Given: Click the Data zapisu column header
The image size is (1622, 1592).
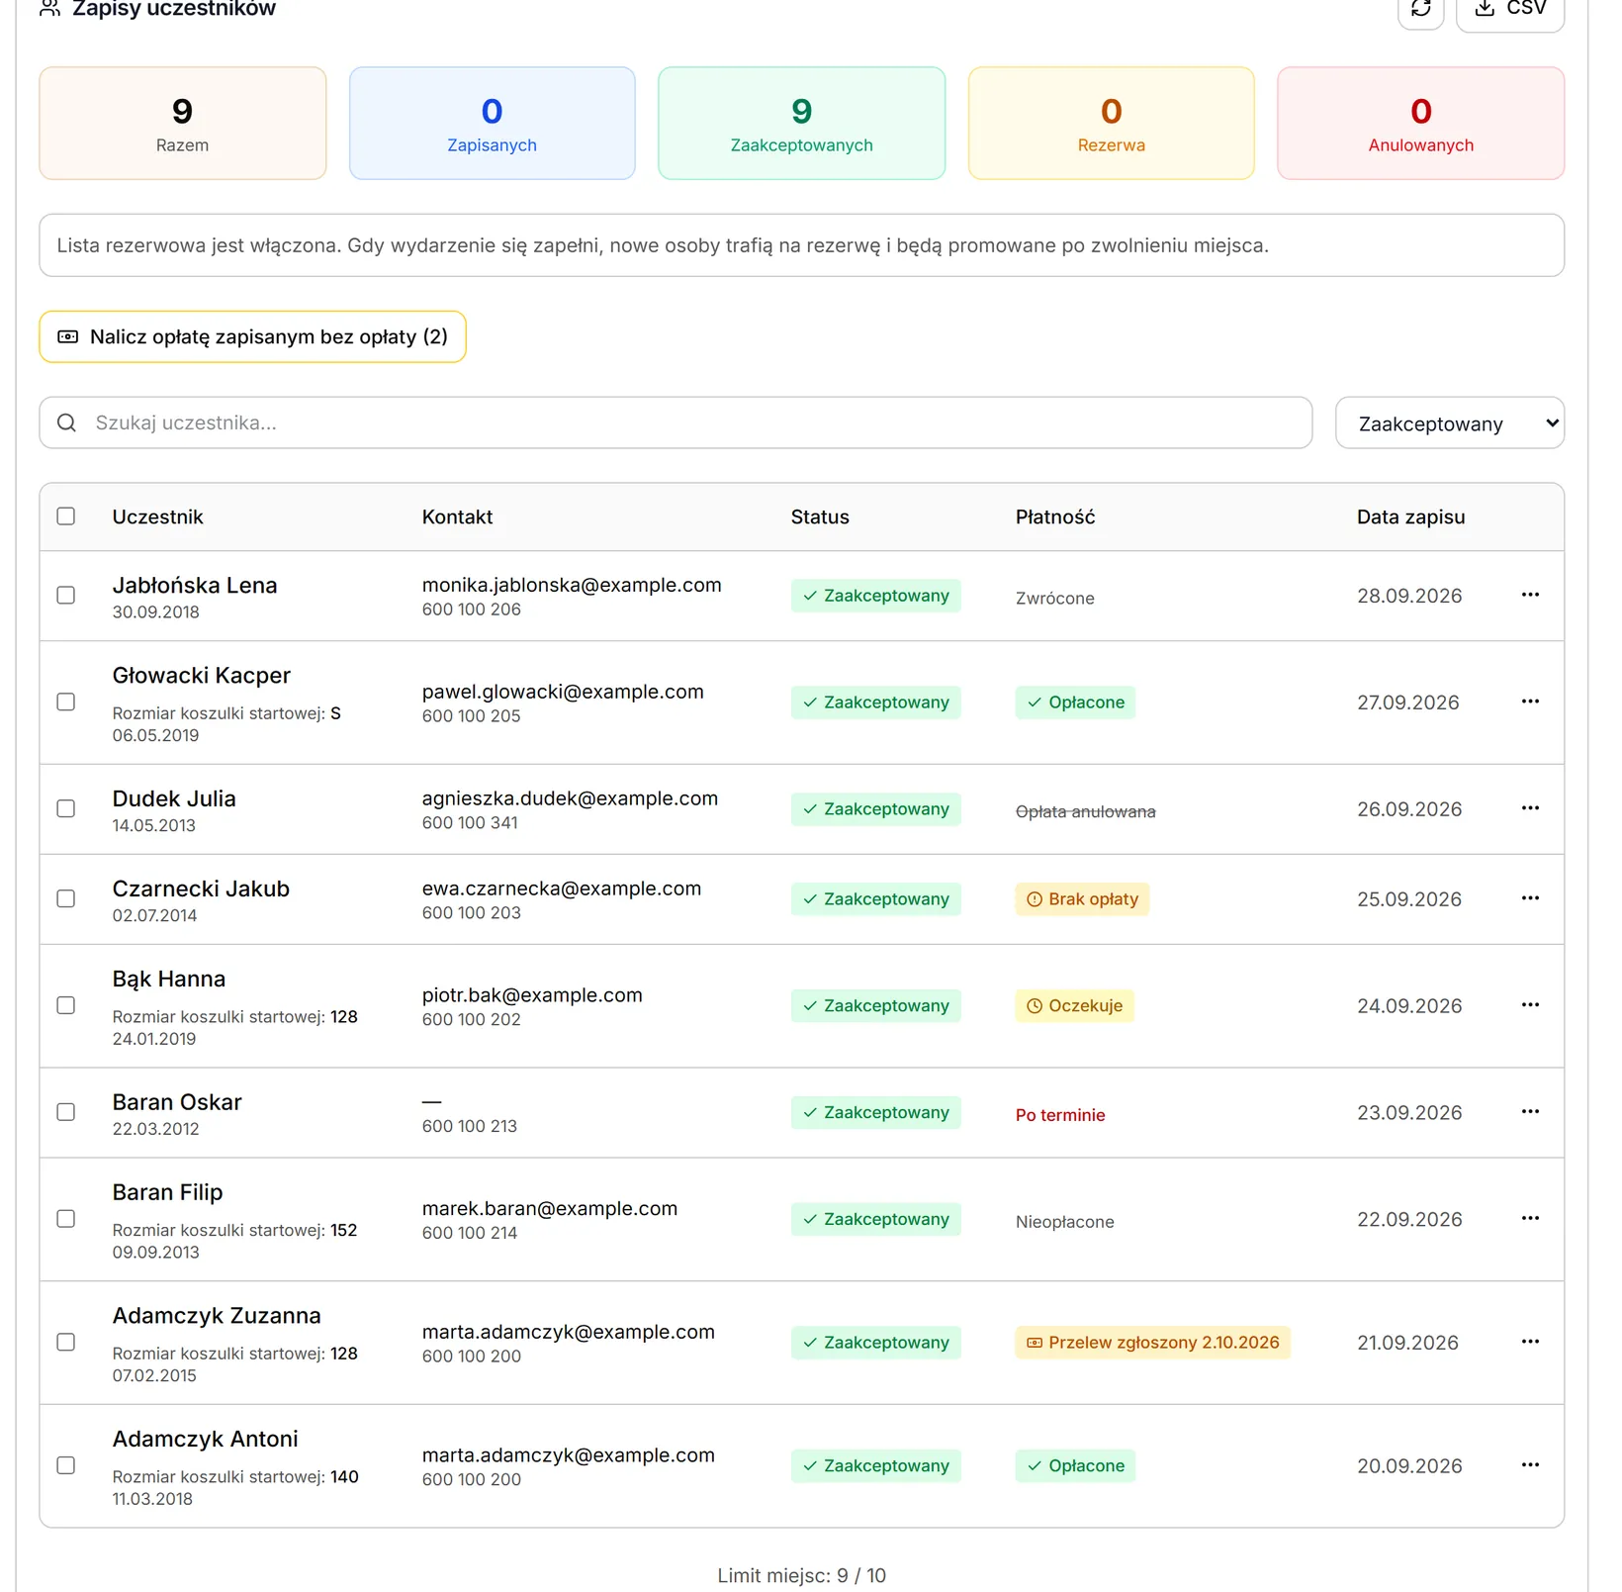Looking at the screenshot, I should (1411, 517).
